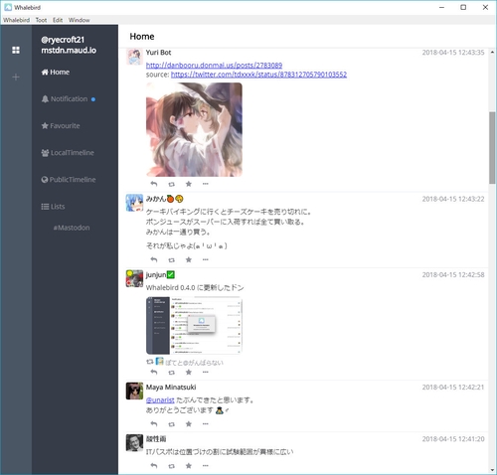
Task: Open the Home timeline in sidebar
Action: click(x=56, y=72)
